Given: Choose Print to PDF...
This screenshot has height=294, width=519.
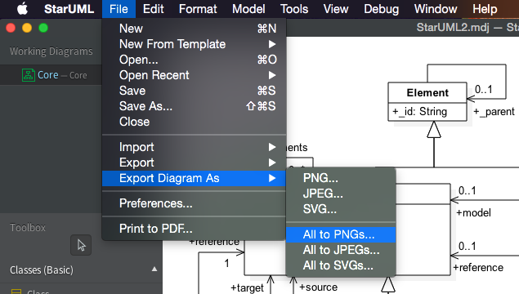Looking at the screenshot, I should coord(195,229).
